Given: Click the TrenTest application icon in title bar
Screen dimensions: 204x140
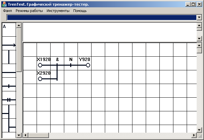Looking at the screenshot, I should [4, 4].
